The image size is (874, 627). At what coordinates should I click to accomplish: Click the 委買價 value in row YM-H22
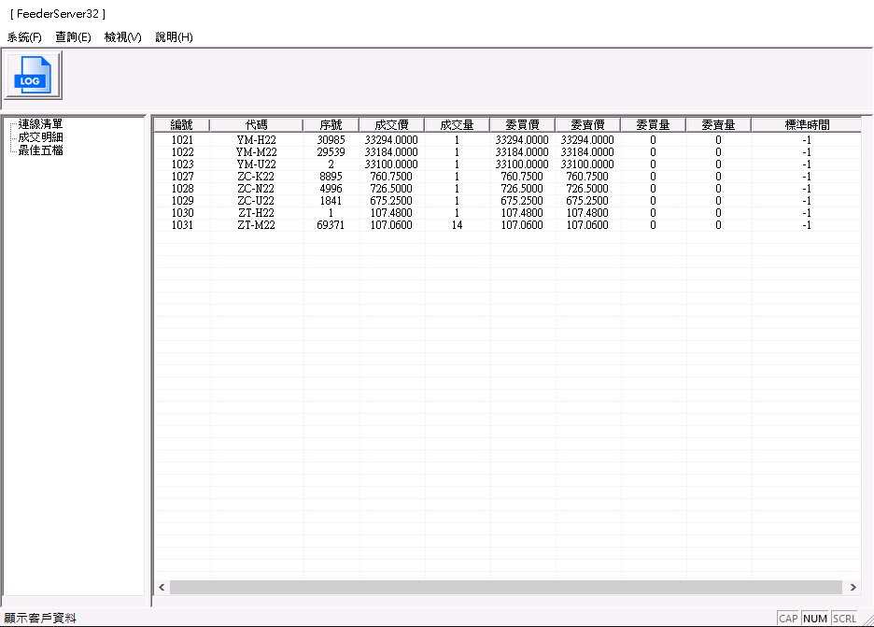522,140
